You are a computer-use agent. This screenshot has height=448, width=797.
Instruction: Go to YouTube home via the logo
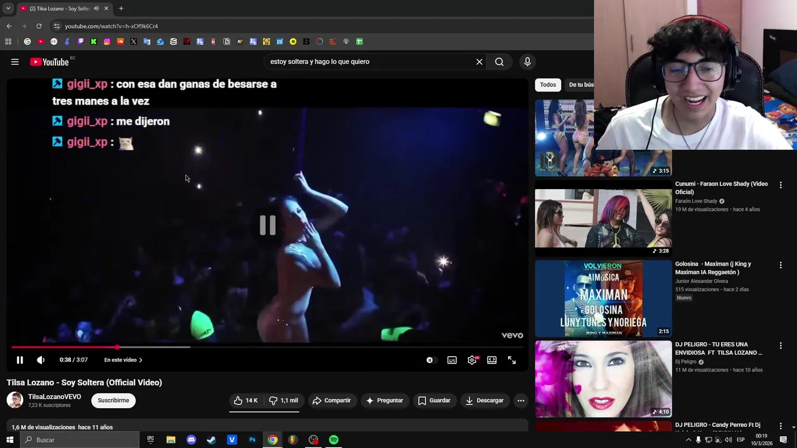tap(49, 62)
